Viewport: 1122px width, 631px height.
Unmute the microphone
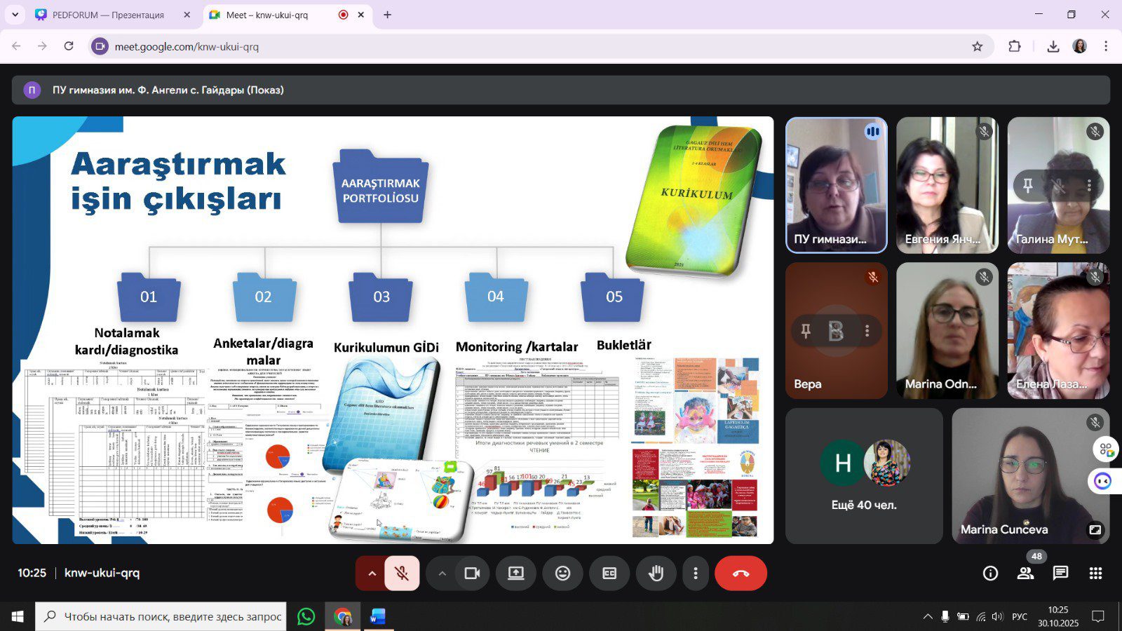click(x=402, y=574)
